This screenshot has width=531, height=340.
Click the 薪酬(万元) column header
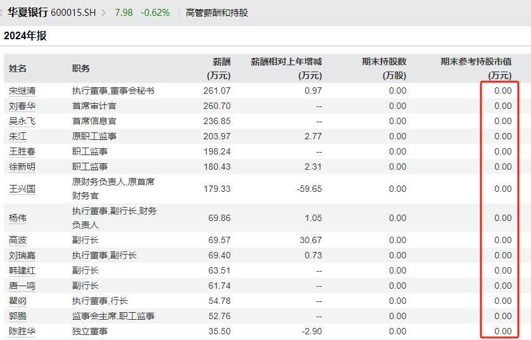pos(219,68)
